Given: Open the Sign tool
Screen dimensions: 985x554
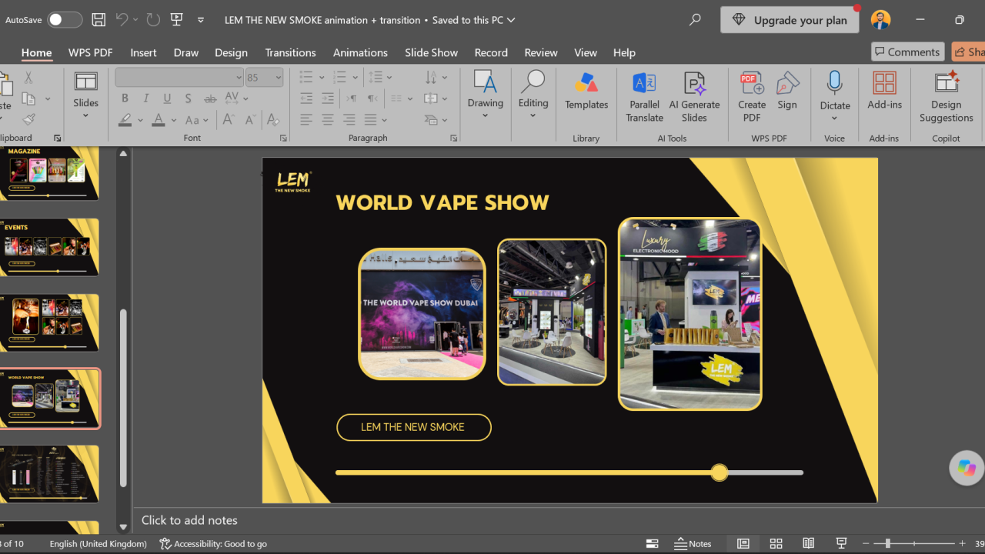Looking at the screenshot, I should (787, 91).
